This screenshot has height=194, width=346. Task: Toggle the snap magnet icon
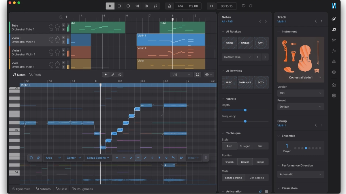tap(198, 75)
